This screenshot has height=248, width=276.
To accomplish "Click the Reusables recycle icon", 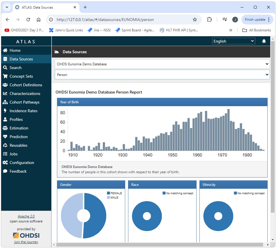I will pyautogui.click(x=5, y=145).
